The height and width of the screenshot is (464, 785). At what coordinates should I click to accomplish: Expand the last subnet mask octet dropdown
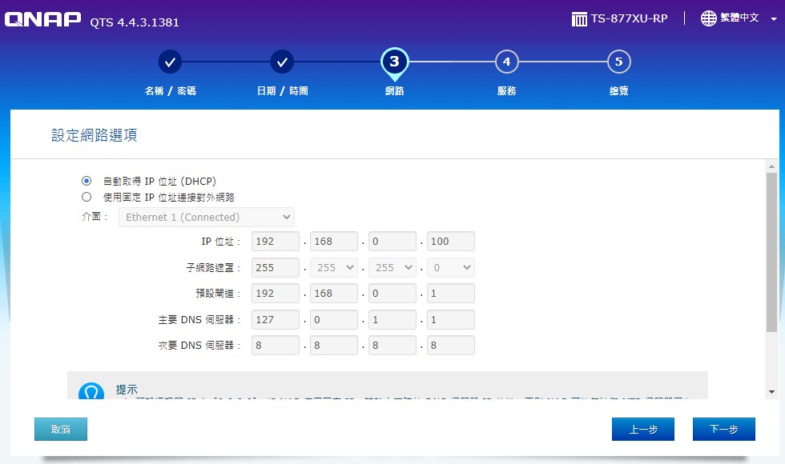(x=451, y=268)
